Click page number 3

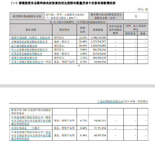[x=79, y=66]
